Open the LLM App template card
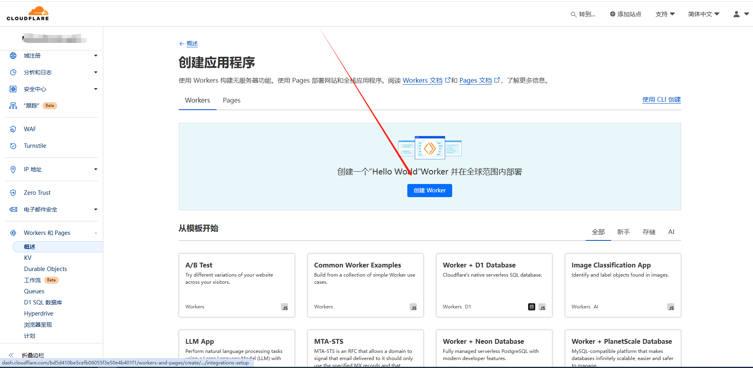This screenshot has width=753, height=368. (x=237, y=349)
